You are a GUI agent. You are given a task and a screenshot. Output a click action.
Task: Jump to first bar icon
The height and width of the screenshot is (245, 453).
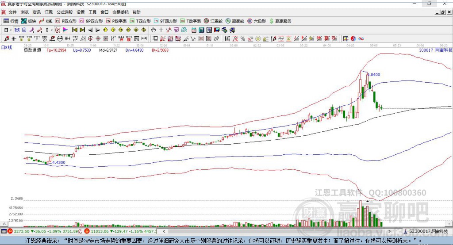[x=74, y=30]
